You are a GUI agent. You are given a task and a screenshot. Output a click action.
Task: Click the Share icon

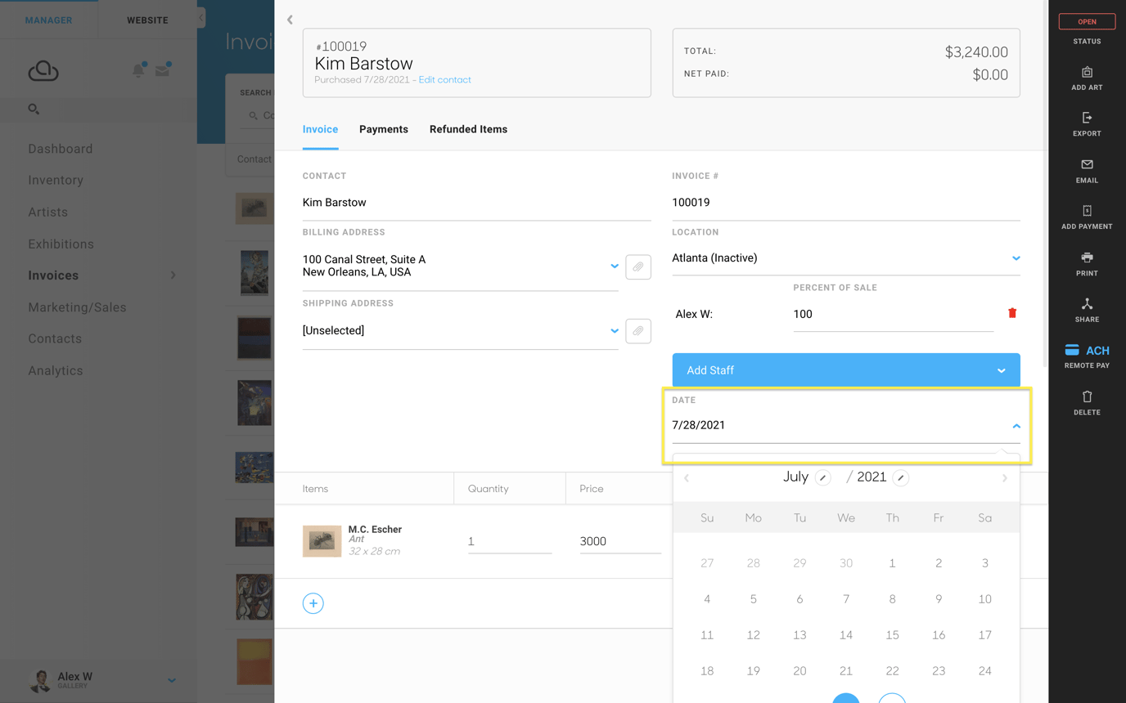(x=1087, y=305)
